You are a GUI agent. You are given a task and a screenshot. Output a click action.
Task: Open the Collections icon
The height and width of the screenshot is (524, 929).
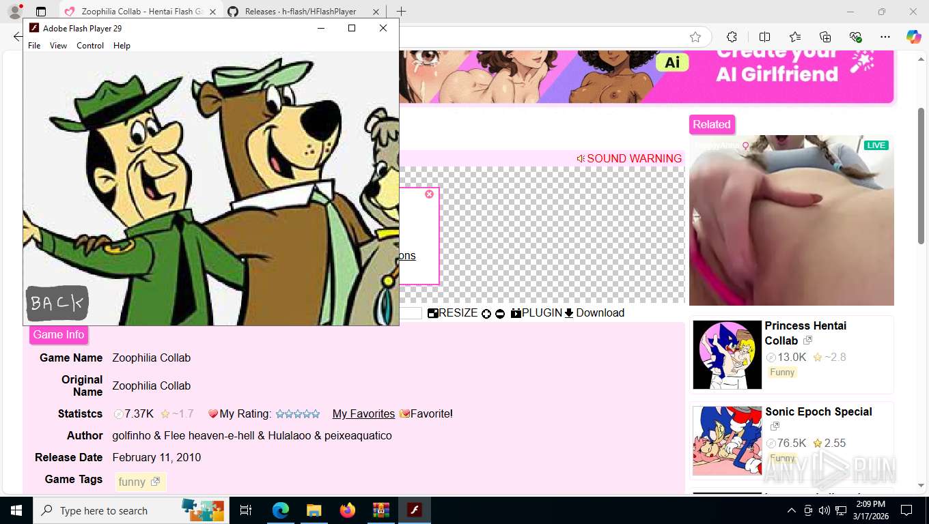[x=825, y=37]
